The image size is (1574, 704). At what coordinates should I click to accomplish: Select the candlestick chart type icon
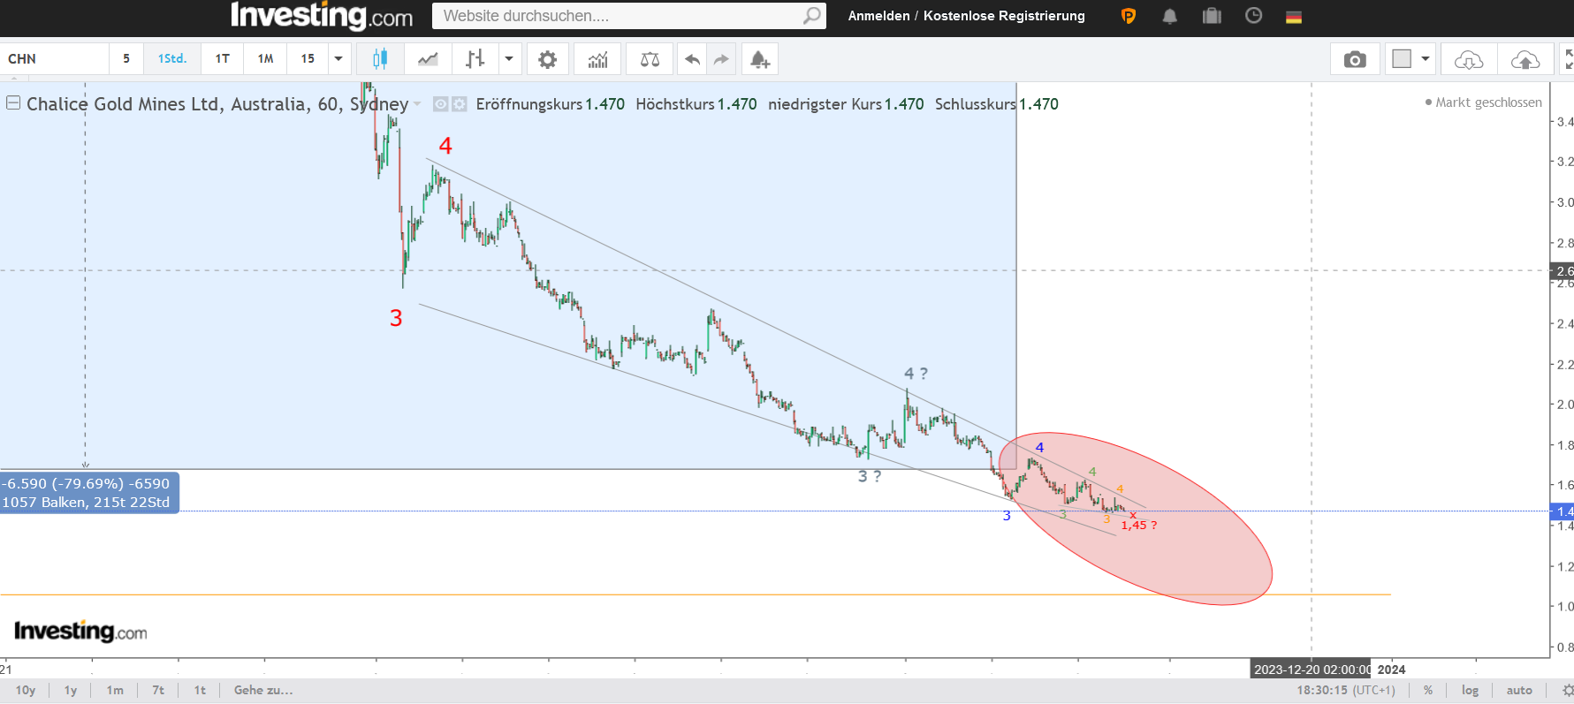[x=380, y=59]
